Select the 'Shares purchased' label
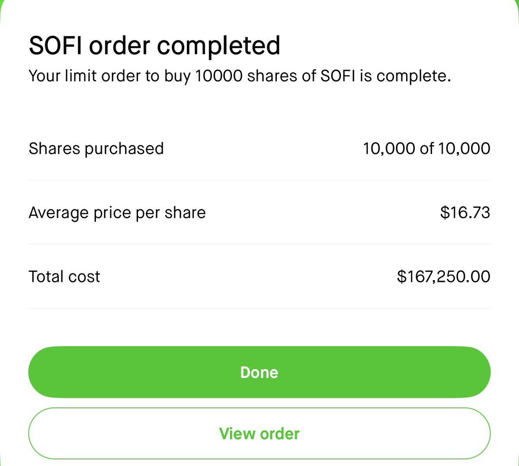The width and height of the screenshot is (519, 466). pyautogui.click(x=96, y=149)
